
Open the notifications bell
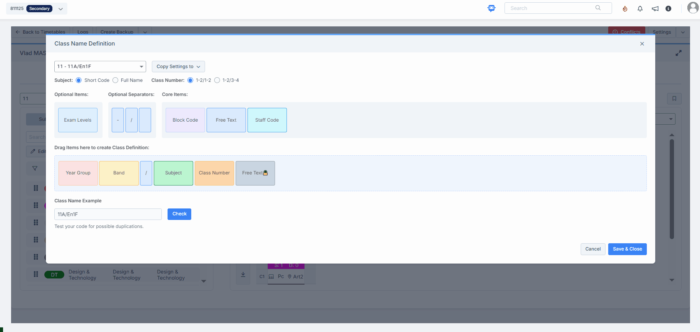tap(640, 8)
